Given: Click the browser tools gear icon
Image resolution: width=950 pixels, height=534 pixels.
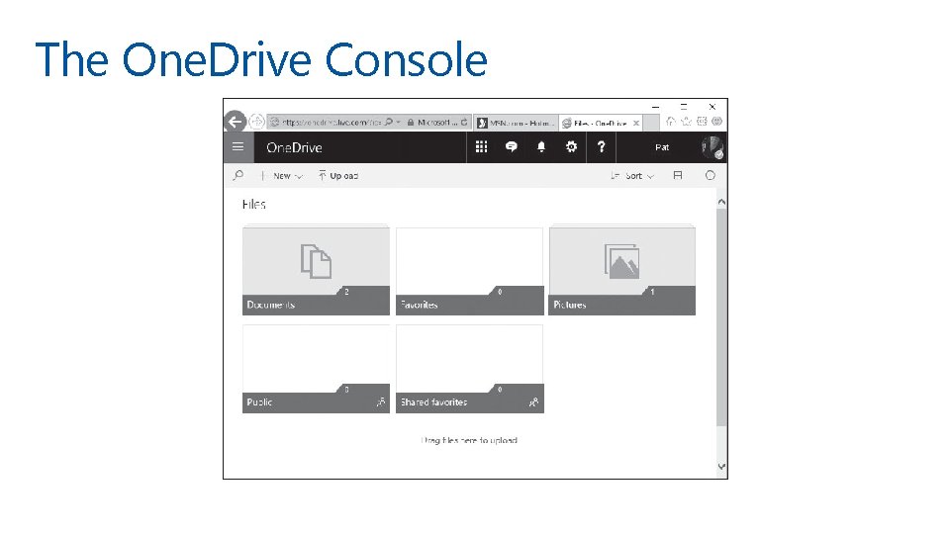Looking at the screenshot, I should 702,121.
